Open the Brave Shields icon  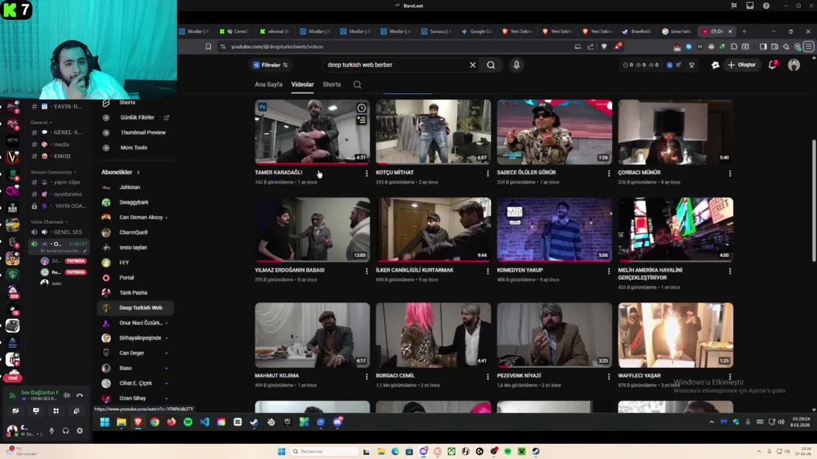604,47
